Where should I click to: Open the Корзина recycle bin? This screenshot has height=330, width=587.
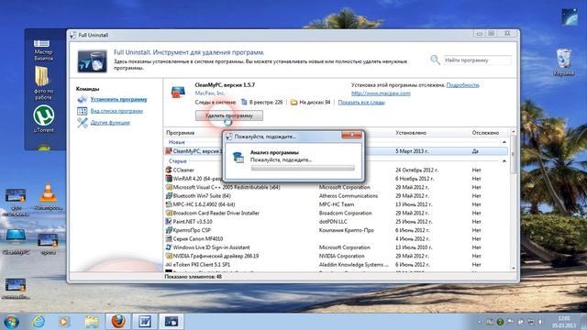point(564,62)
